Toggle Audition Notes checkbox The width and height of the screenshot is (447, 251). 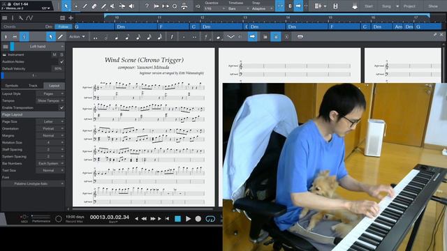[62, 61]
